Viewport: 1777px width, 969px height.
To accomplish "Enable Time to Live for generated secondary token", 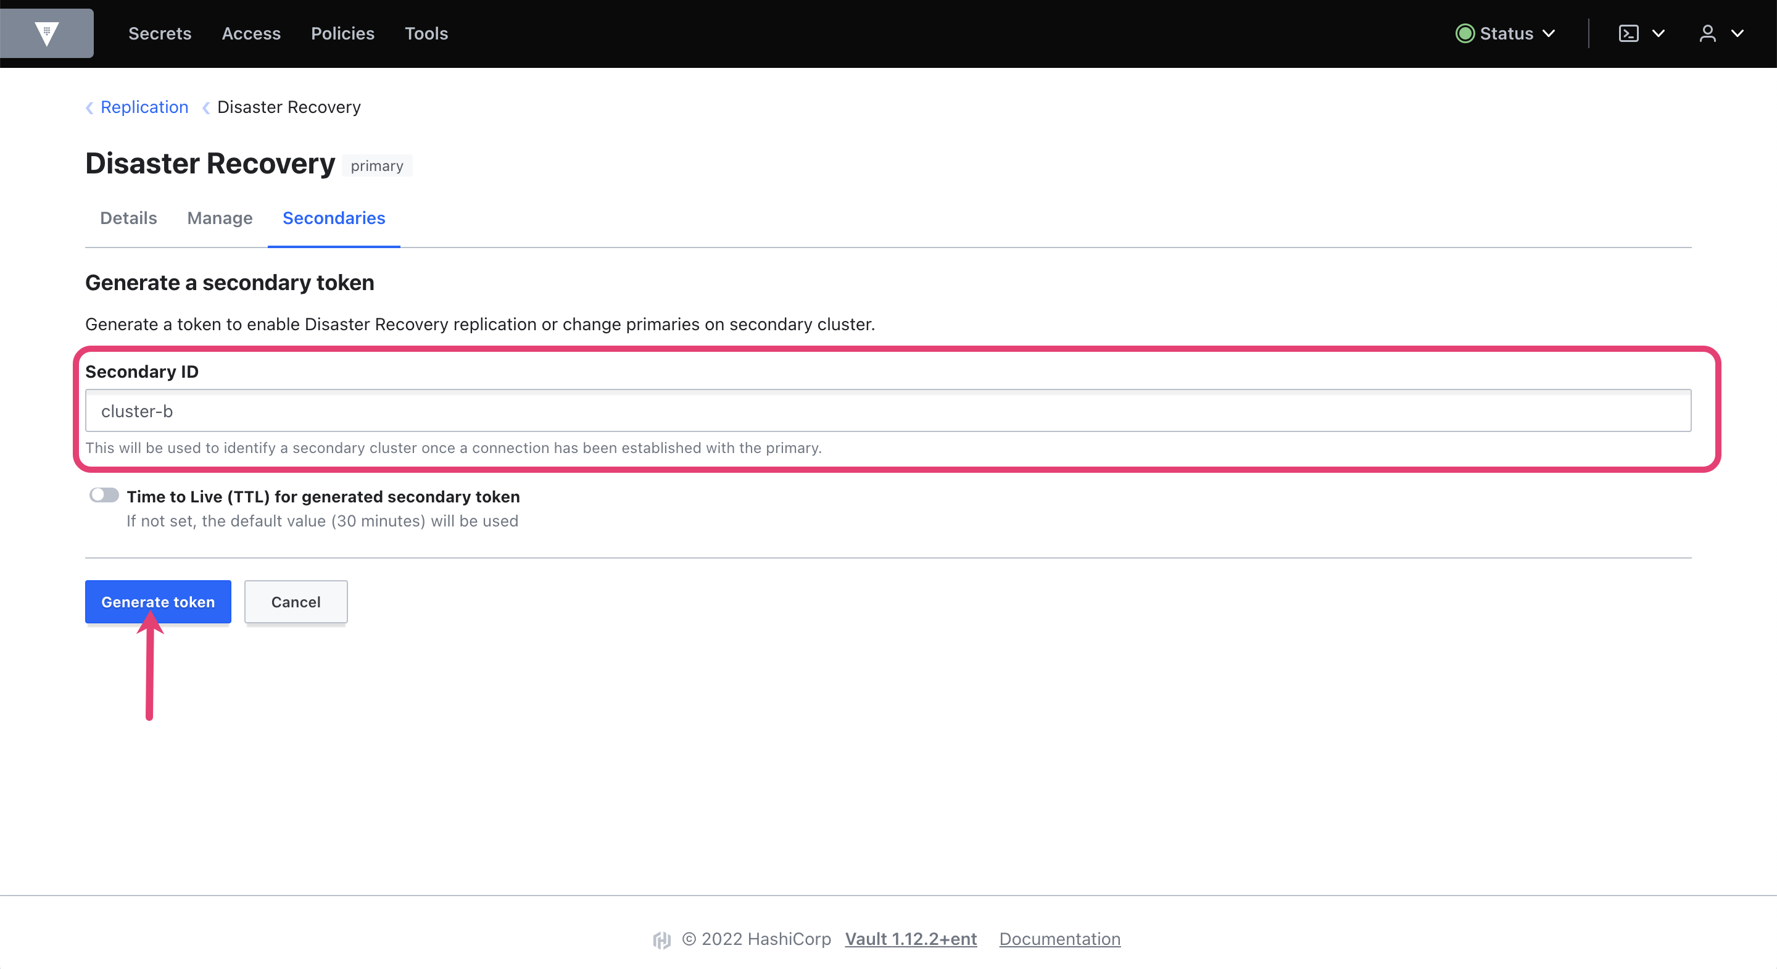I will [104, 495].
